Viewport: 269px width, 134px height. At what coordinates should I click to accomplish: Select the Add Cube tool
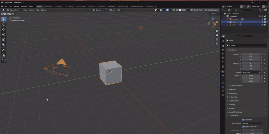[4, 60]
